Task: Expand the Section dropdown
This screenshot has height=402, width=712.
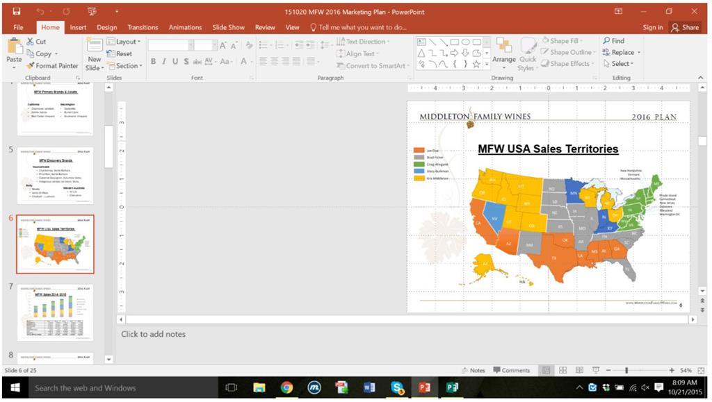Action: click(124, 66)
